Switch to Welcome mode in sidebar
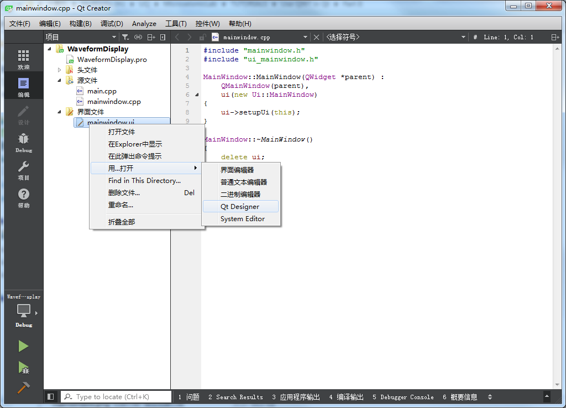Image resolution: width=566 pixels, height=408 pixels. tap(23, 60)
